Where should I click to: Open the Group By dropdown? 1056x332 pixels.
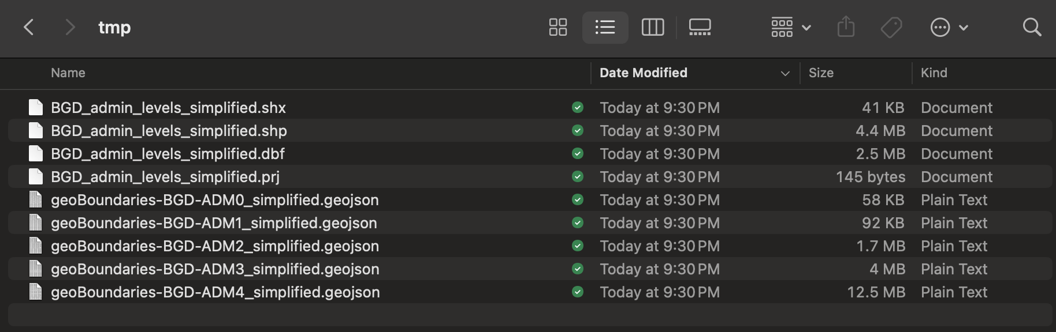[791, 27]
